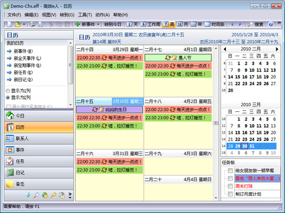Switch to the 月 month view

[182, 24]
